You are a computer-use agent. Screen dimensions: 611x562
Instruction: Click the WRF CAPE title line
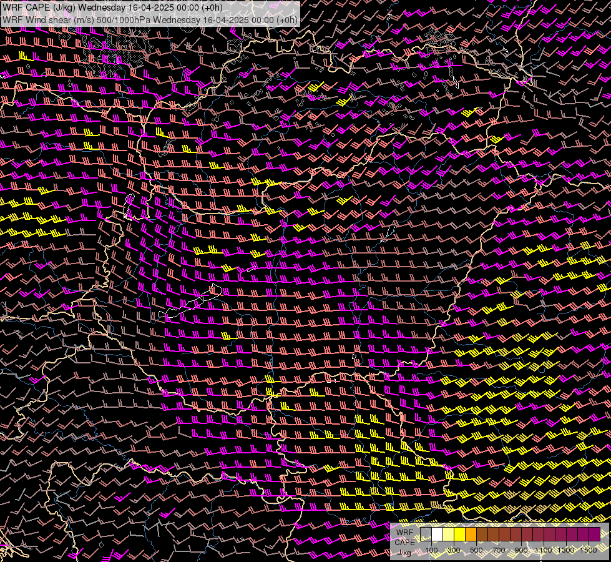[112, 7]
